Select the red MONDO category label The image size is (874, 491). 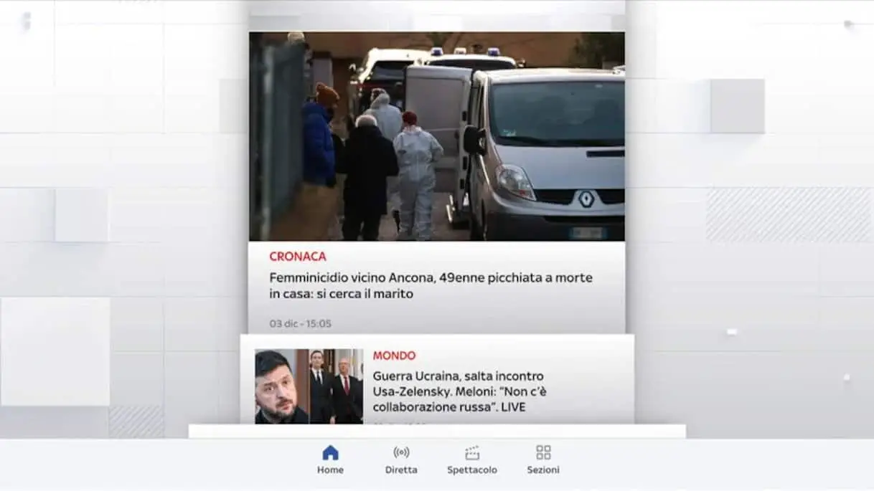[394, 356]
